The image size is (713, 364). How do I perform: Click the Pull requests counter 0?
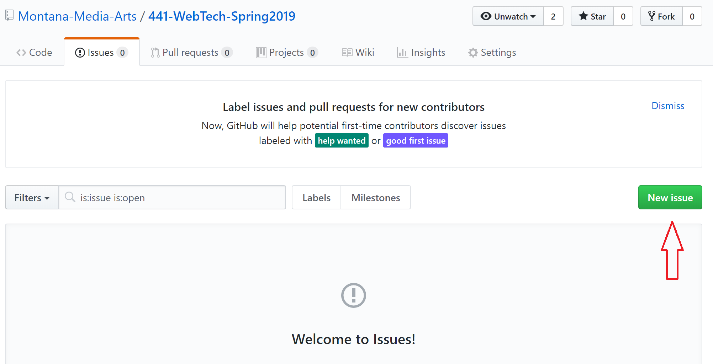(227, 53)
